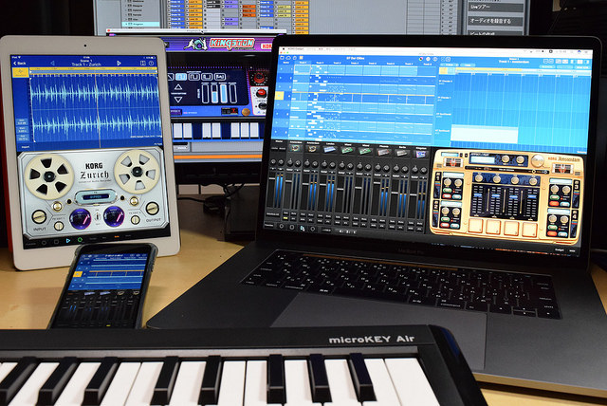
Task: Tap the effect name display on Zurich recorder
Action: 96,196
